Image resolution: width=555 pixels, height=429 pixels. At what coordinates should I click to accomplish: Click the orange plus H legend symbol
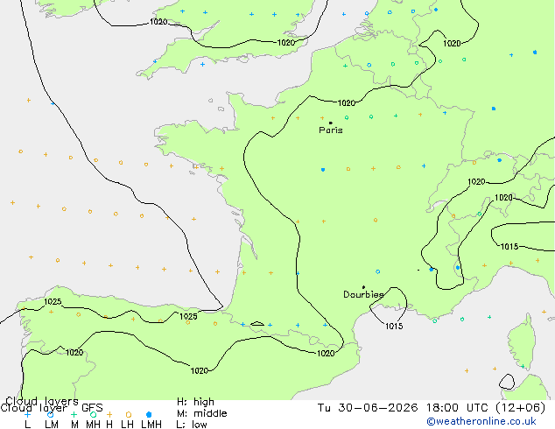pos(109,414)
